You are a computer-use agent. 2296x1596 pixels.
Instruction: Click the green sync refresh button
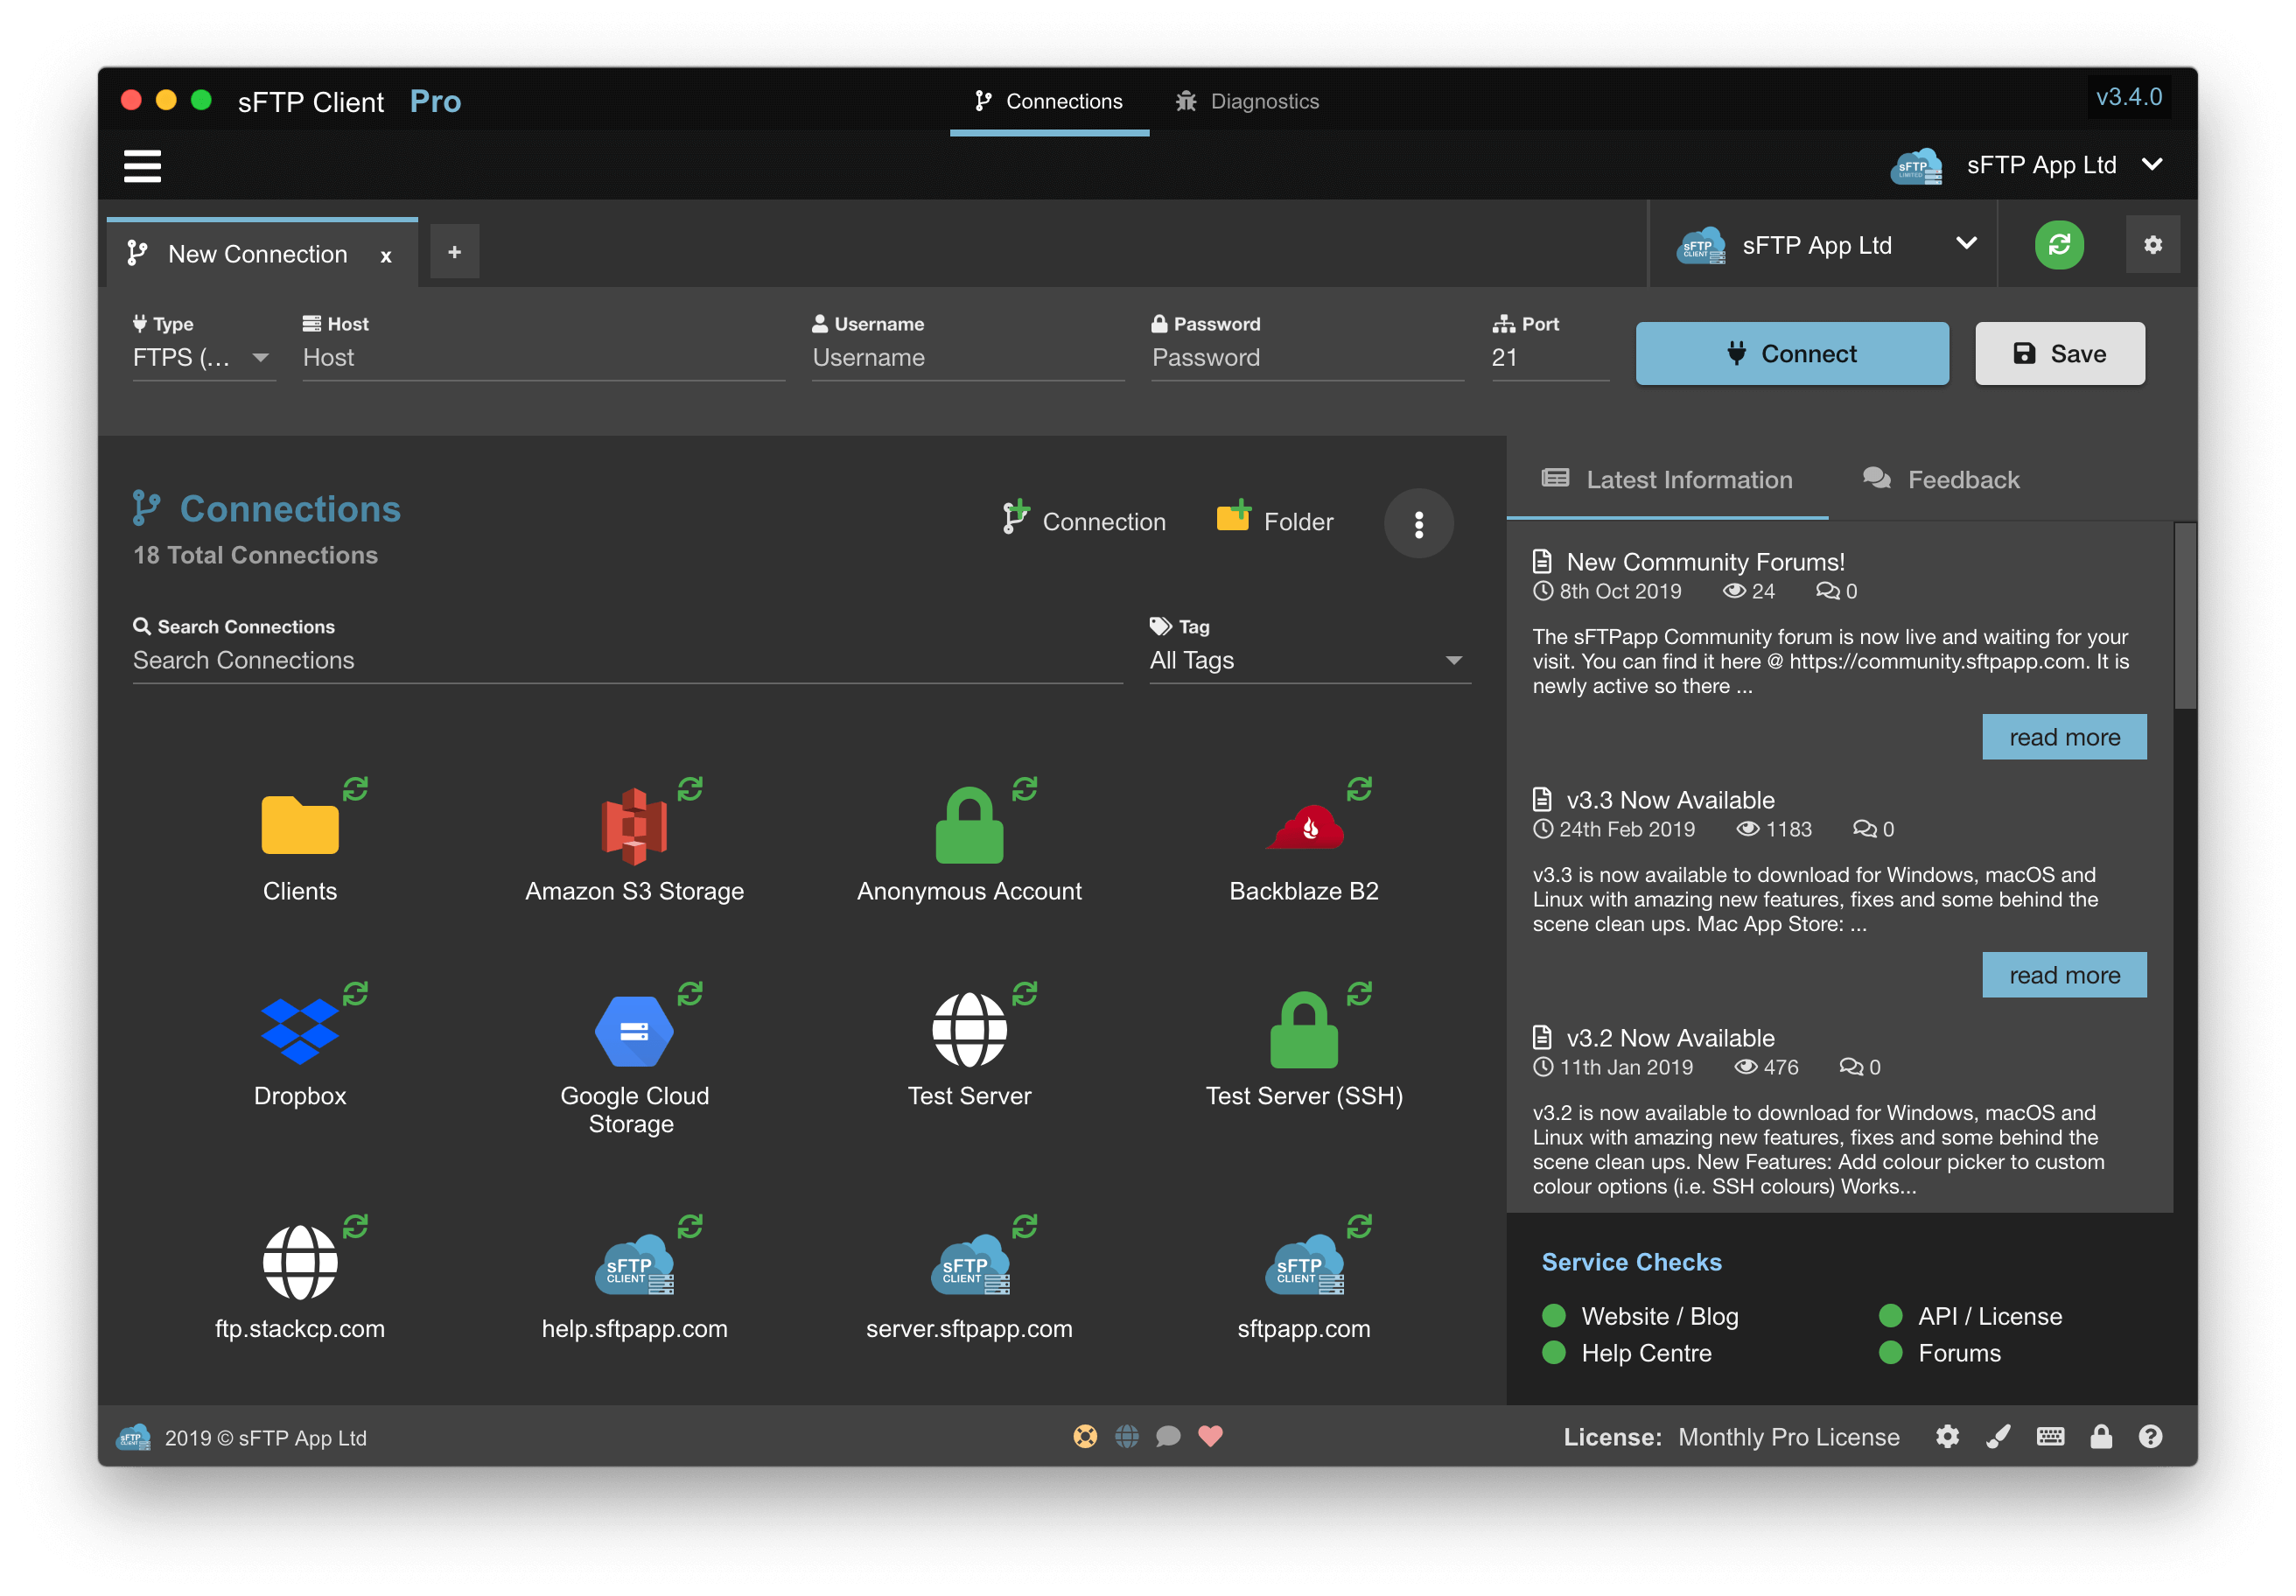[2058, 245]
